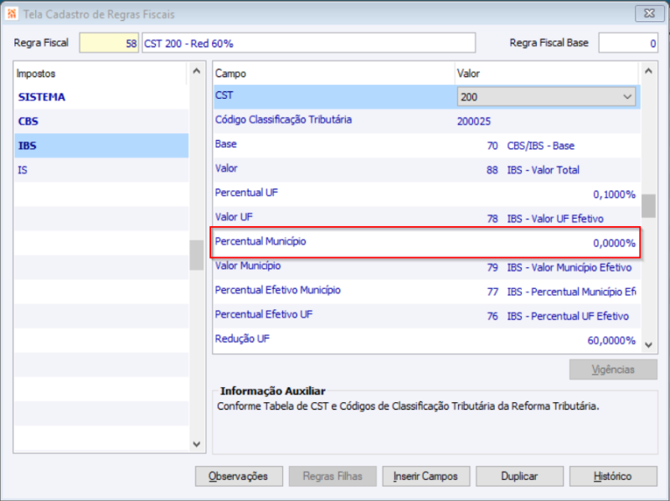Select the Percentual Município field
The image size is (670, 501).
click(x=425, y=242)
